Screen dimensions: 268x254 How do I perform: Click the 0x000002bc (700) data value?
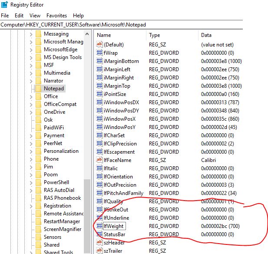(220, 226)
